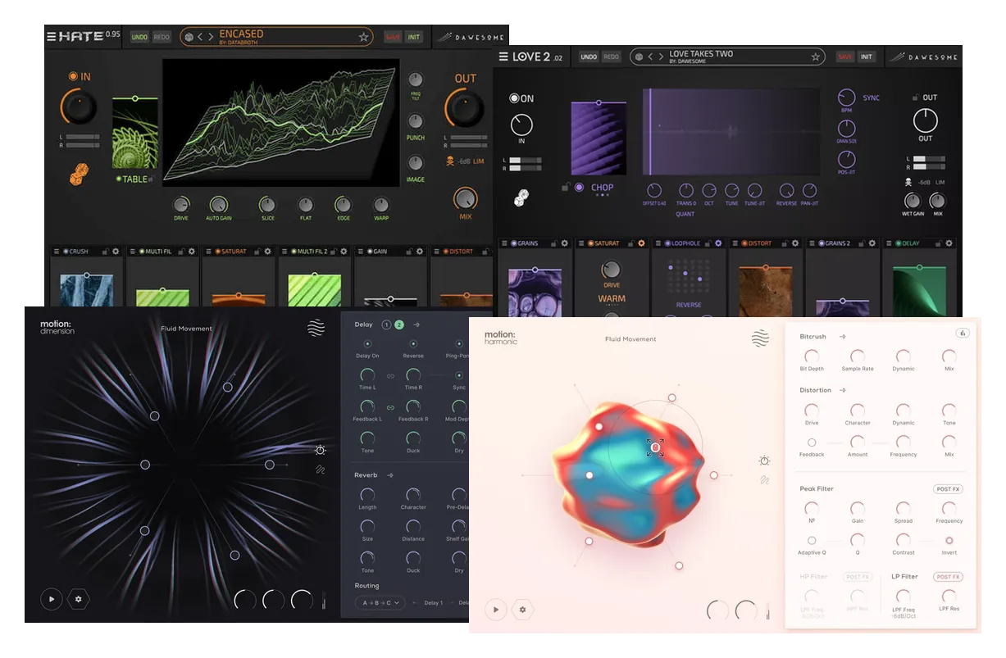Toggle Invert in the Peak Filter section
The height and width of the screenshot is (658, 1006).
tap(949, 541)
